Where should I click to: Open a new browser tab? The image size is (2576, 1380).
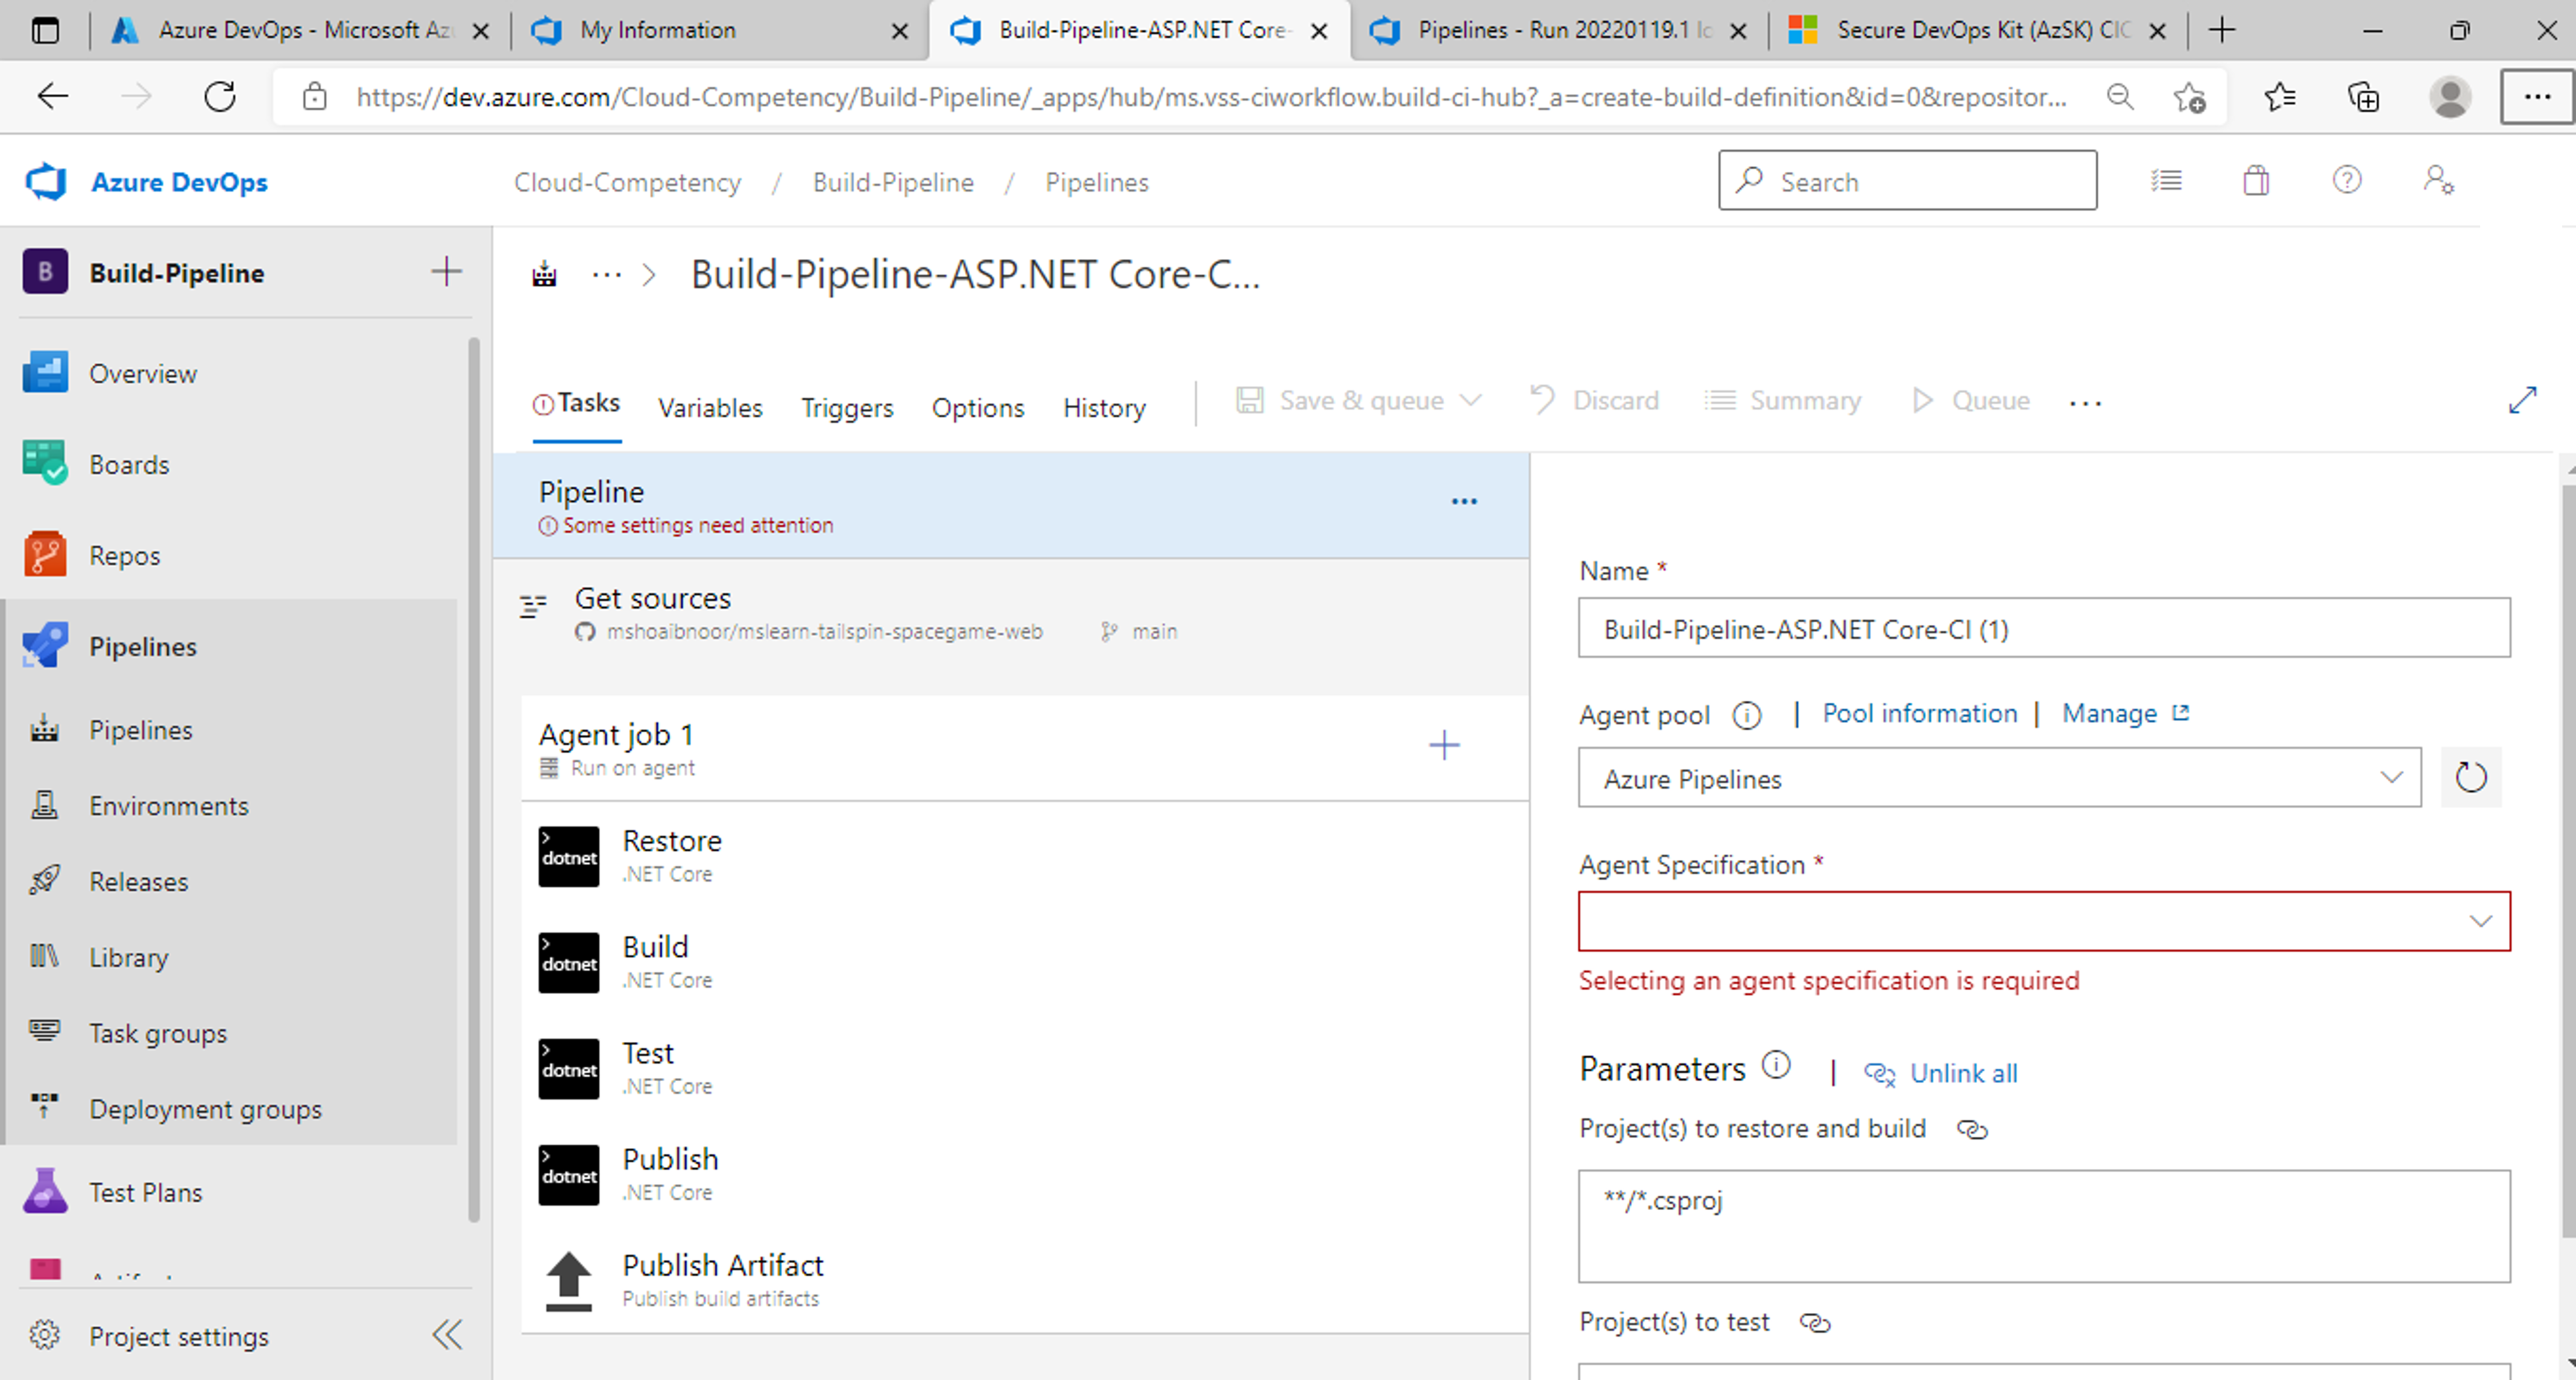2221,30
